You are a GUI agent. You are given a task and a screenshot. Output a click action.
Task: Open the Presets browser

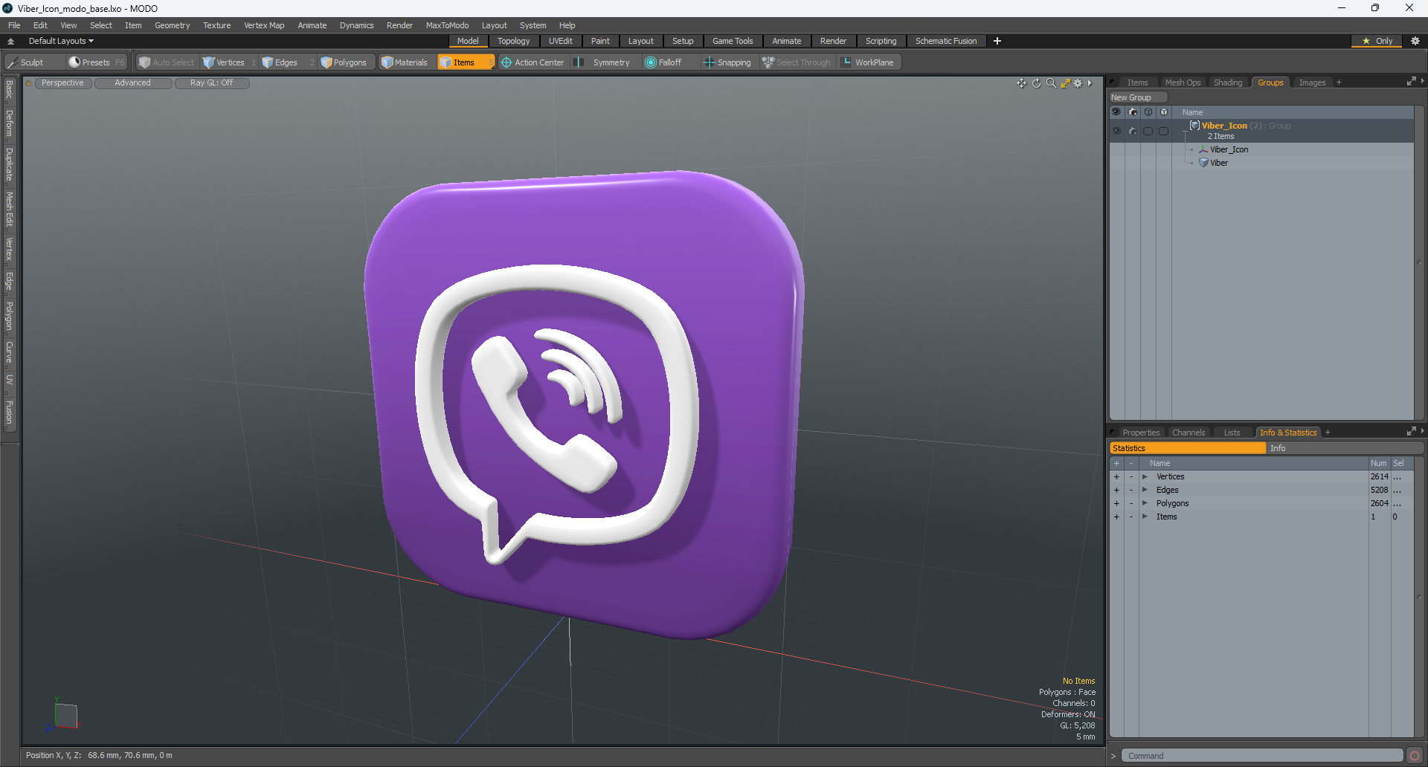pos(97,62)
